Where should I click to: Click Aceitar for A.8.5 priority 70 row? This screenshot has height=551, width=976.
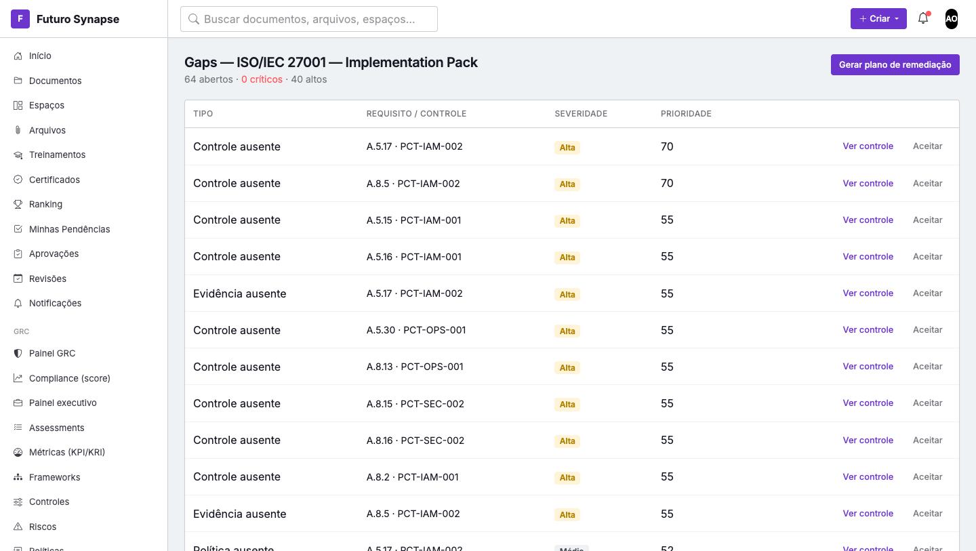927,183
